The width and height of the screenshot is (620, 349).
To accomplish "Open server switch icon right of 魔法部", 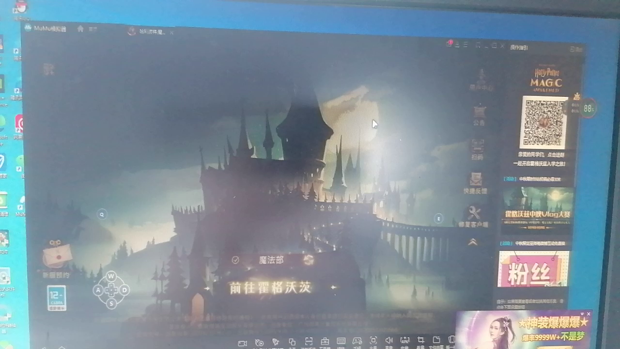I will click(x=309, y=260).
